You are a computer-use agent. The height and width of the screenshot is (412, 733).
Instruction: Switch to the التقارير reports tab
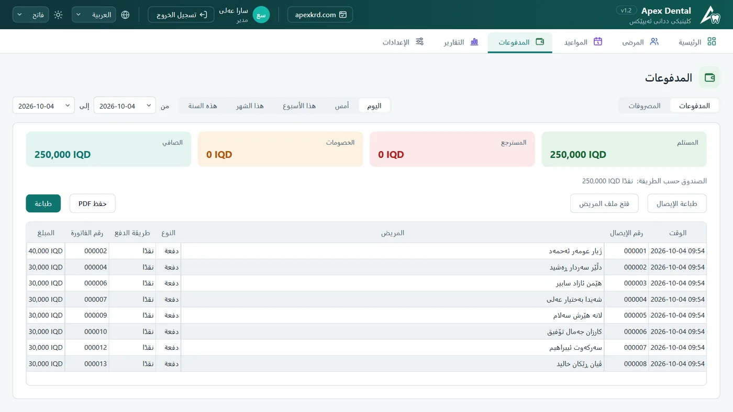(461, 42)
